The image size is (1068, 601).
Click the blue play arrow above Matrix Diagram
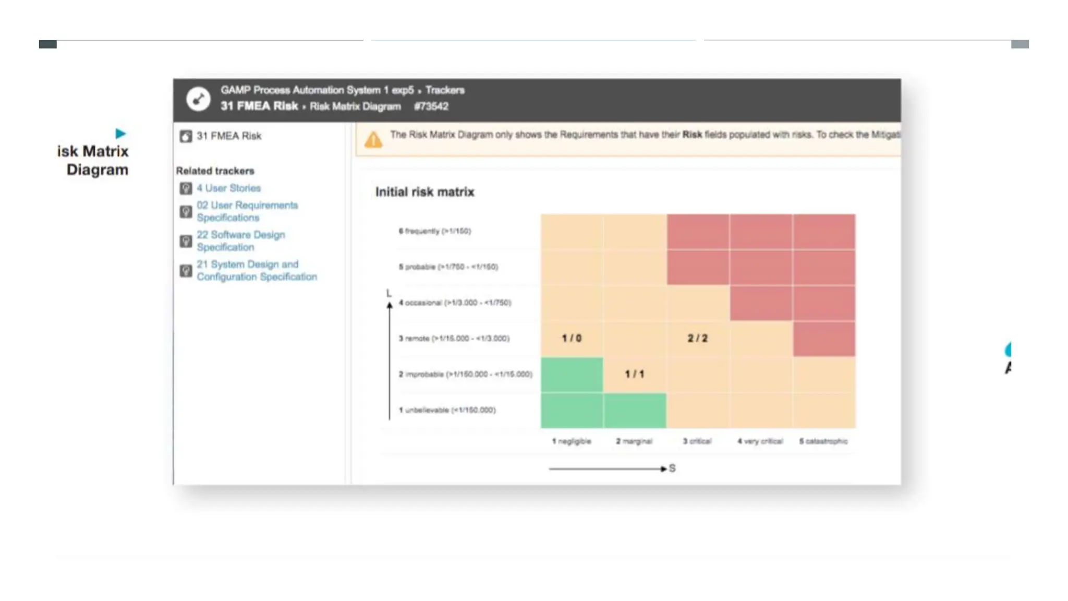(120, 134)
